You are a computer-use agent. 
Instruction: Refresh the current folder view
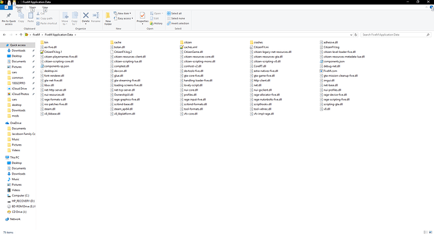(x=356, y=35)
